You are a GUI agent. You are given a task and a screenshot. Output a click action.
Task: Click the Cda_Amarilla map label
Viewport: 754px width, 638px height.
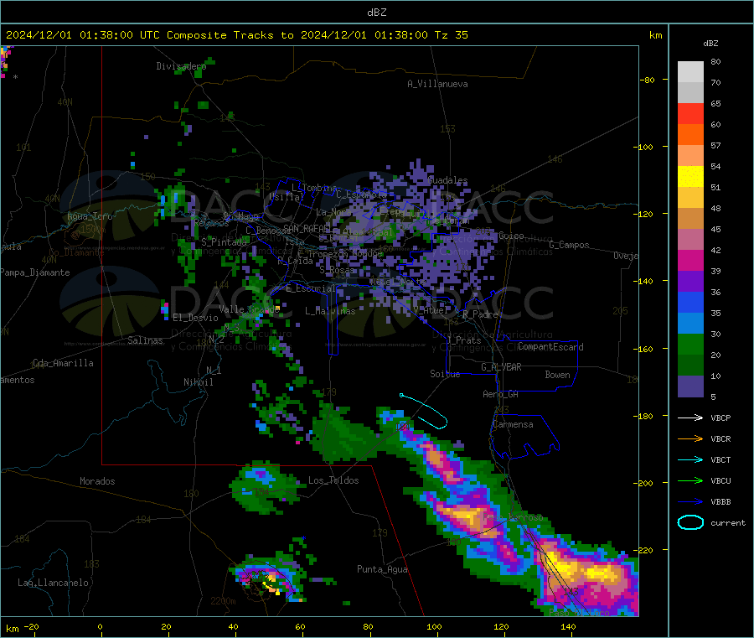click(x=63, y=363)
